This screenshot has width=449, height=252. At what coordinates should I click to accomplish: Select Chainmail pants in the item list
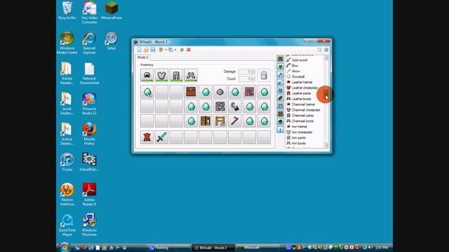click(x=300, y=115)
